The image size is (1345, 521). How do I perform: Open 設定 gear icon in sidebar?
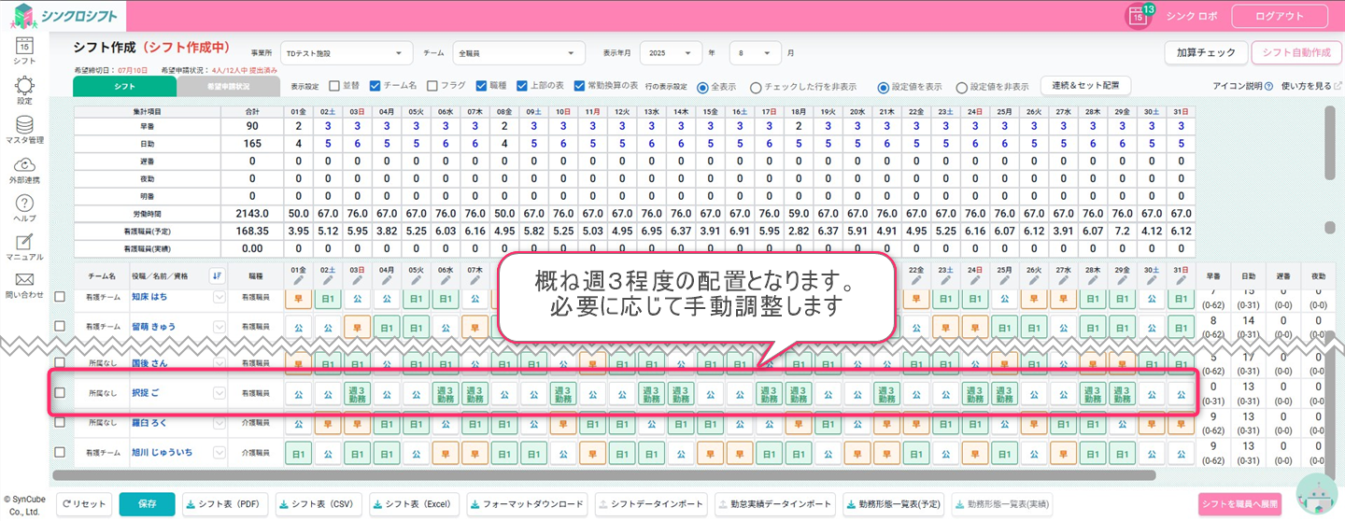tap(25, 86)
